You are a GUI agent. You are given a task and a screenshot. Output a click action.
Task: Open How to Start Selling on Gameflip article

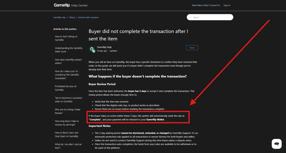click(x=66, y=38)
